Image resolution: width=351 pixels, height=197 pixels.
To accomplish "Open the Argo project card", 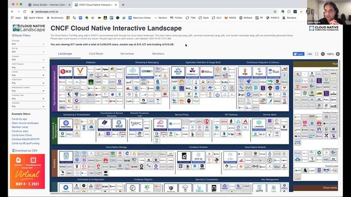I will pyautogui.click(x=245, y=72).
